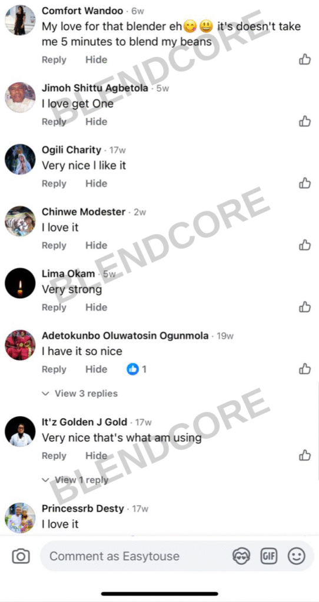Reply to Lima Okam's comment

click(54, 307)
